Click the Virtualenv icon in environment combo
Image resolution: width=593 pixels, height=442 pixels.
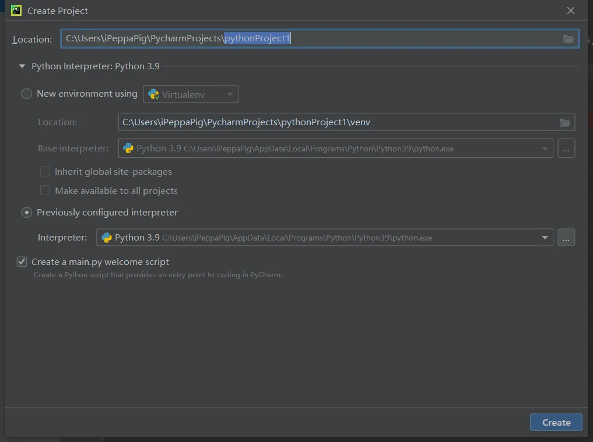[x=153, y=94]
